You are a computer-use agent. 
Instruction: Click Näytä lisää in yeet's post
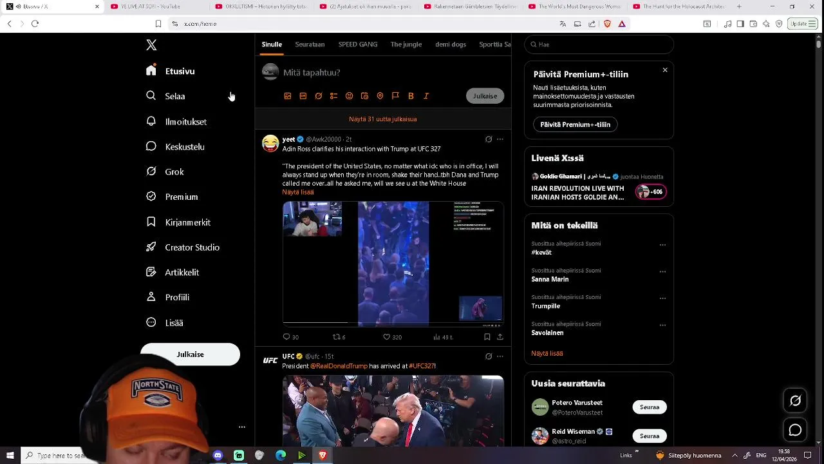click(x=298, y=192)
